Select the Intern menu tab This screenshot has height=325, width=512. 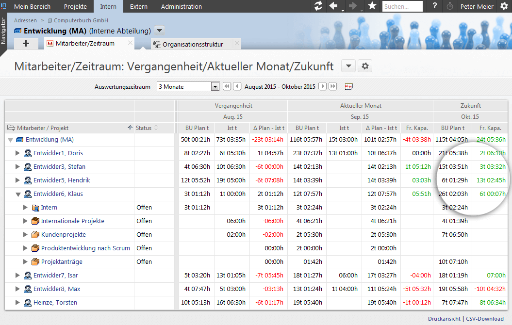[x=108, y=6]
